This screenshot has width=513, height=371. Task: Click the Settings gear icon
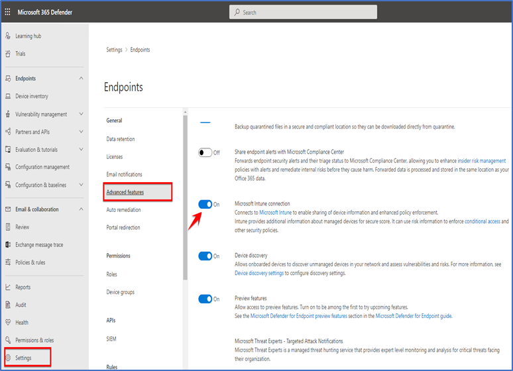(8, 358)
